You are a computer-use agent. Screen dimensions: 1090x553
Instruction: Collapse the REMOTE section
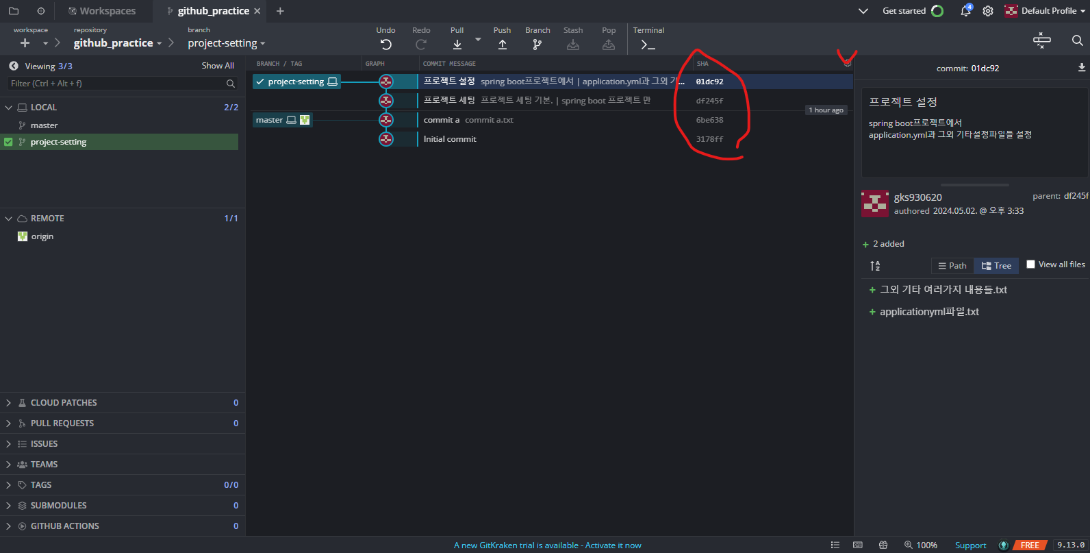[x=9, y=219]
